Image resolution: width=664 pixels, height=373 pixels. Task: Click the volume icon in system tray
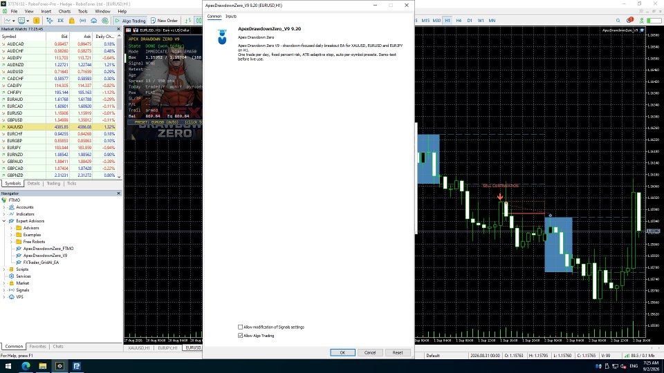623,366
